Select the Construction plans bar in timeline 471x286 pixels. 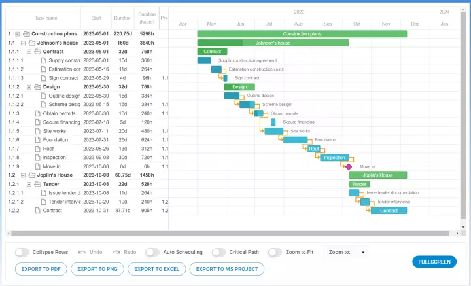tap(302, 34)
